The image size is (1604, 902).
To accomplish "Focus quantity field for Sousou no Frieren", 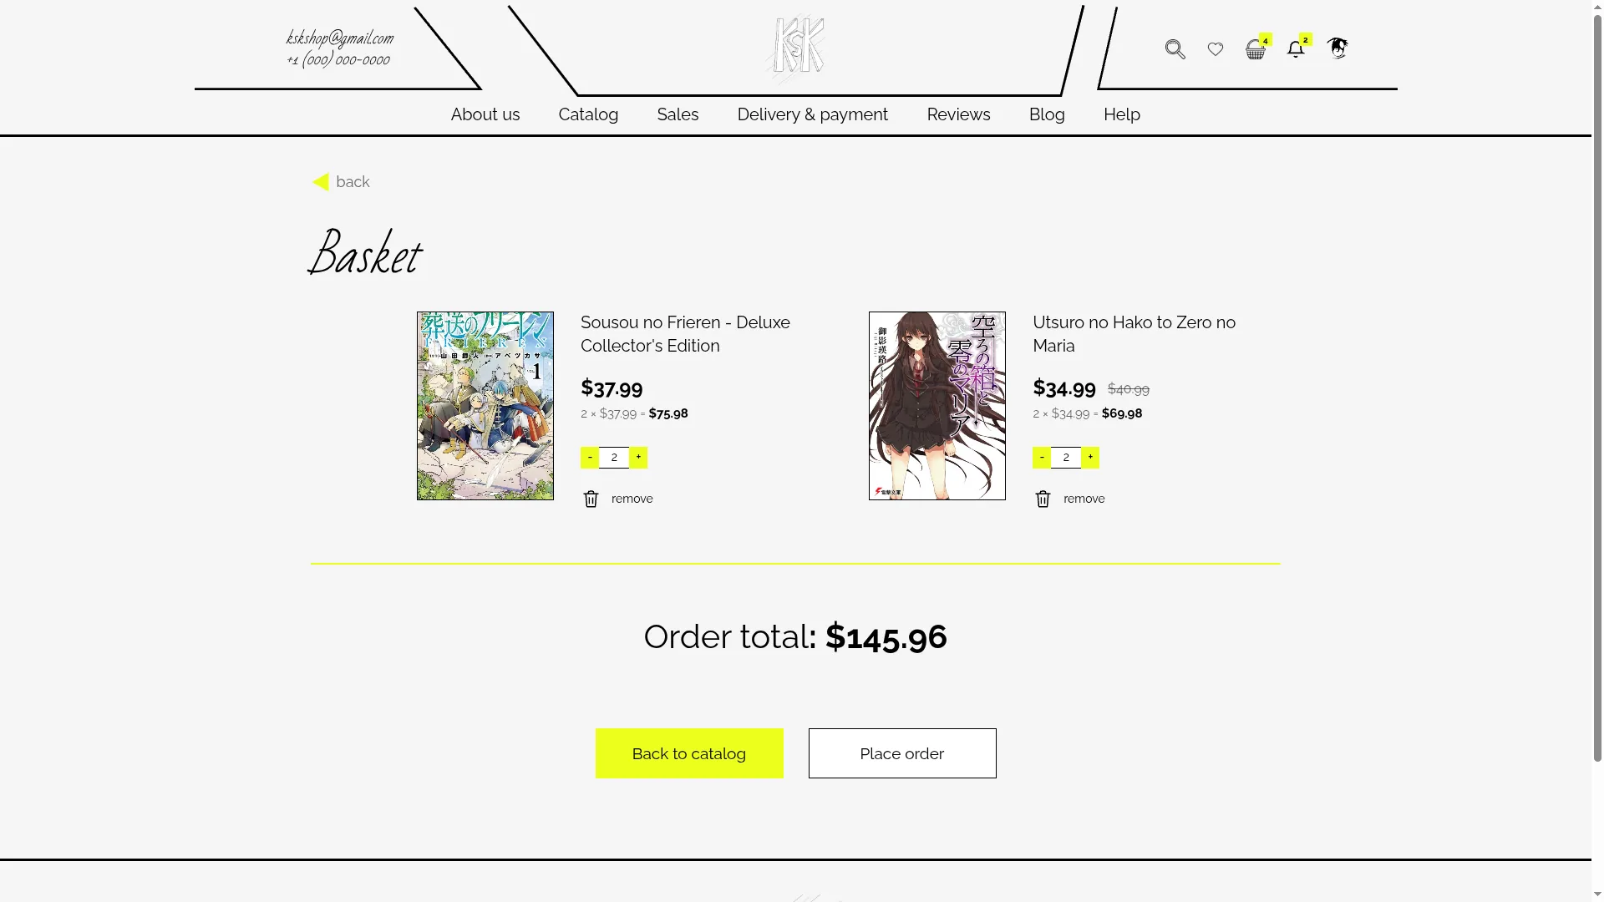I will click(x=614, y=458).
